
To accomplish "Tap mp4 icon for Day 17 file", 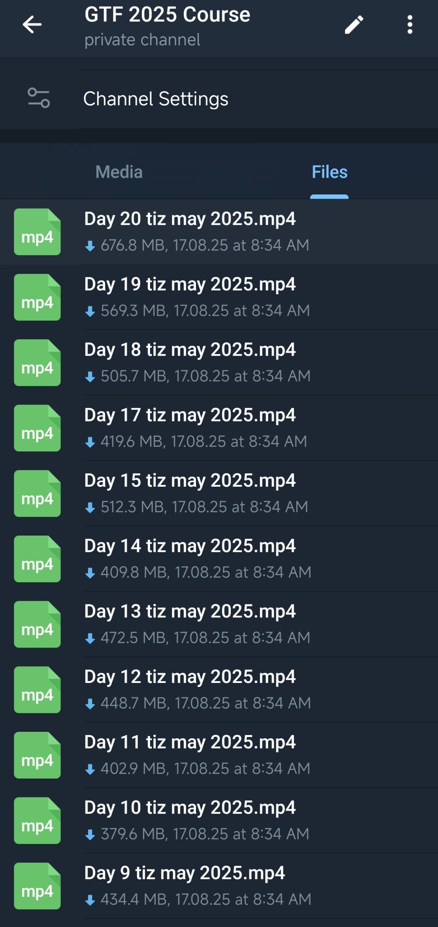I will point(37,428).
